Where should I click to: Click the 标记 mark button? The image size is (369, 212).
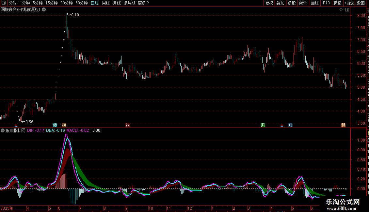(337, 3)
